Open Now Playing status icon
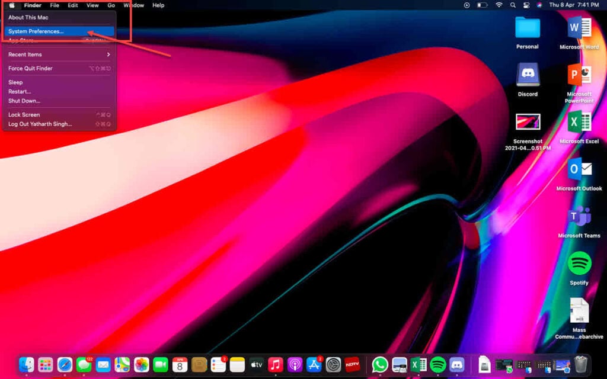Viewport: 607px width, 379px height. pyautogui.click(x=467, y=5)
